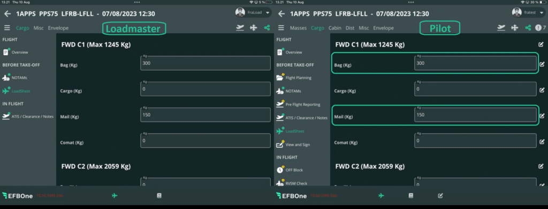Select Envelope tab in Loadmaster screen
548x209 pixels.
pyautogui.click(x=58, y=28)
